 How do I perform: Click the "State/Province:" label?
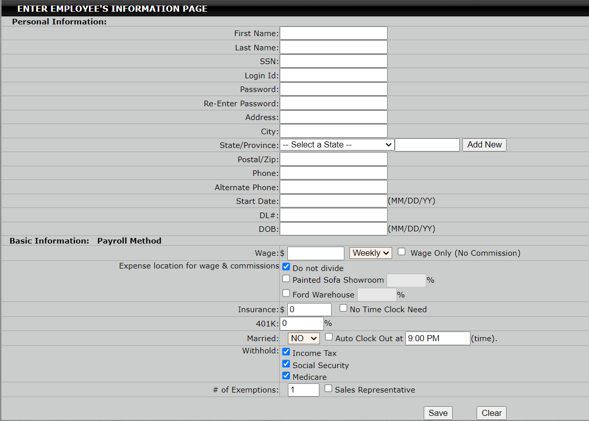[x=249, y=145]
